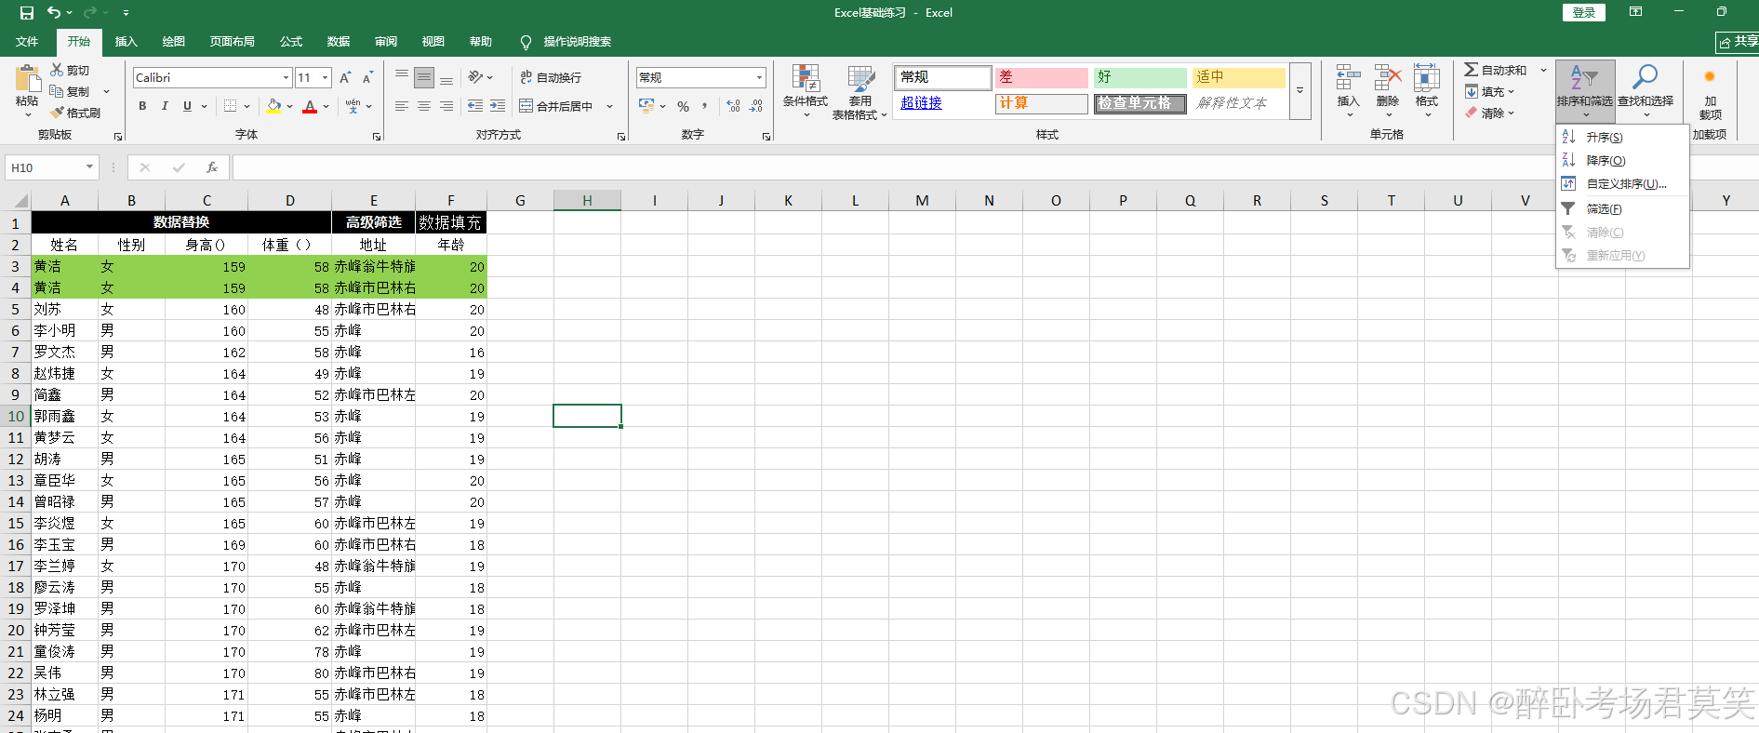Image resolution: width=1759 pixels, height=733 pixels.
Task: Click the Save icon in title bar
Action: tap(26, 13)
